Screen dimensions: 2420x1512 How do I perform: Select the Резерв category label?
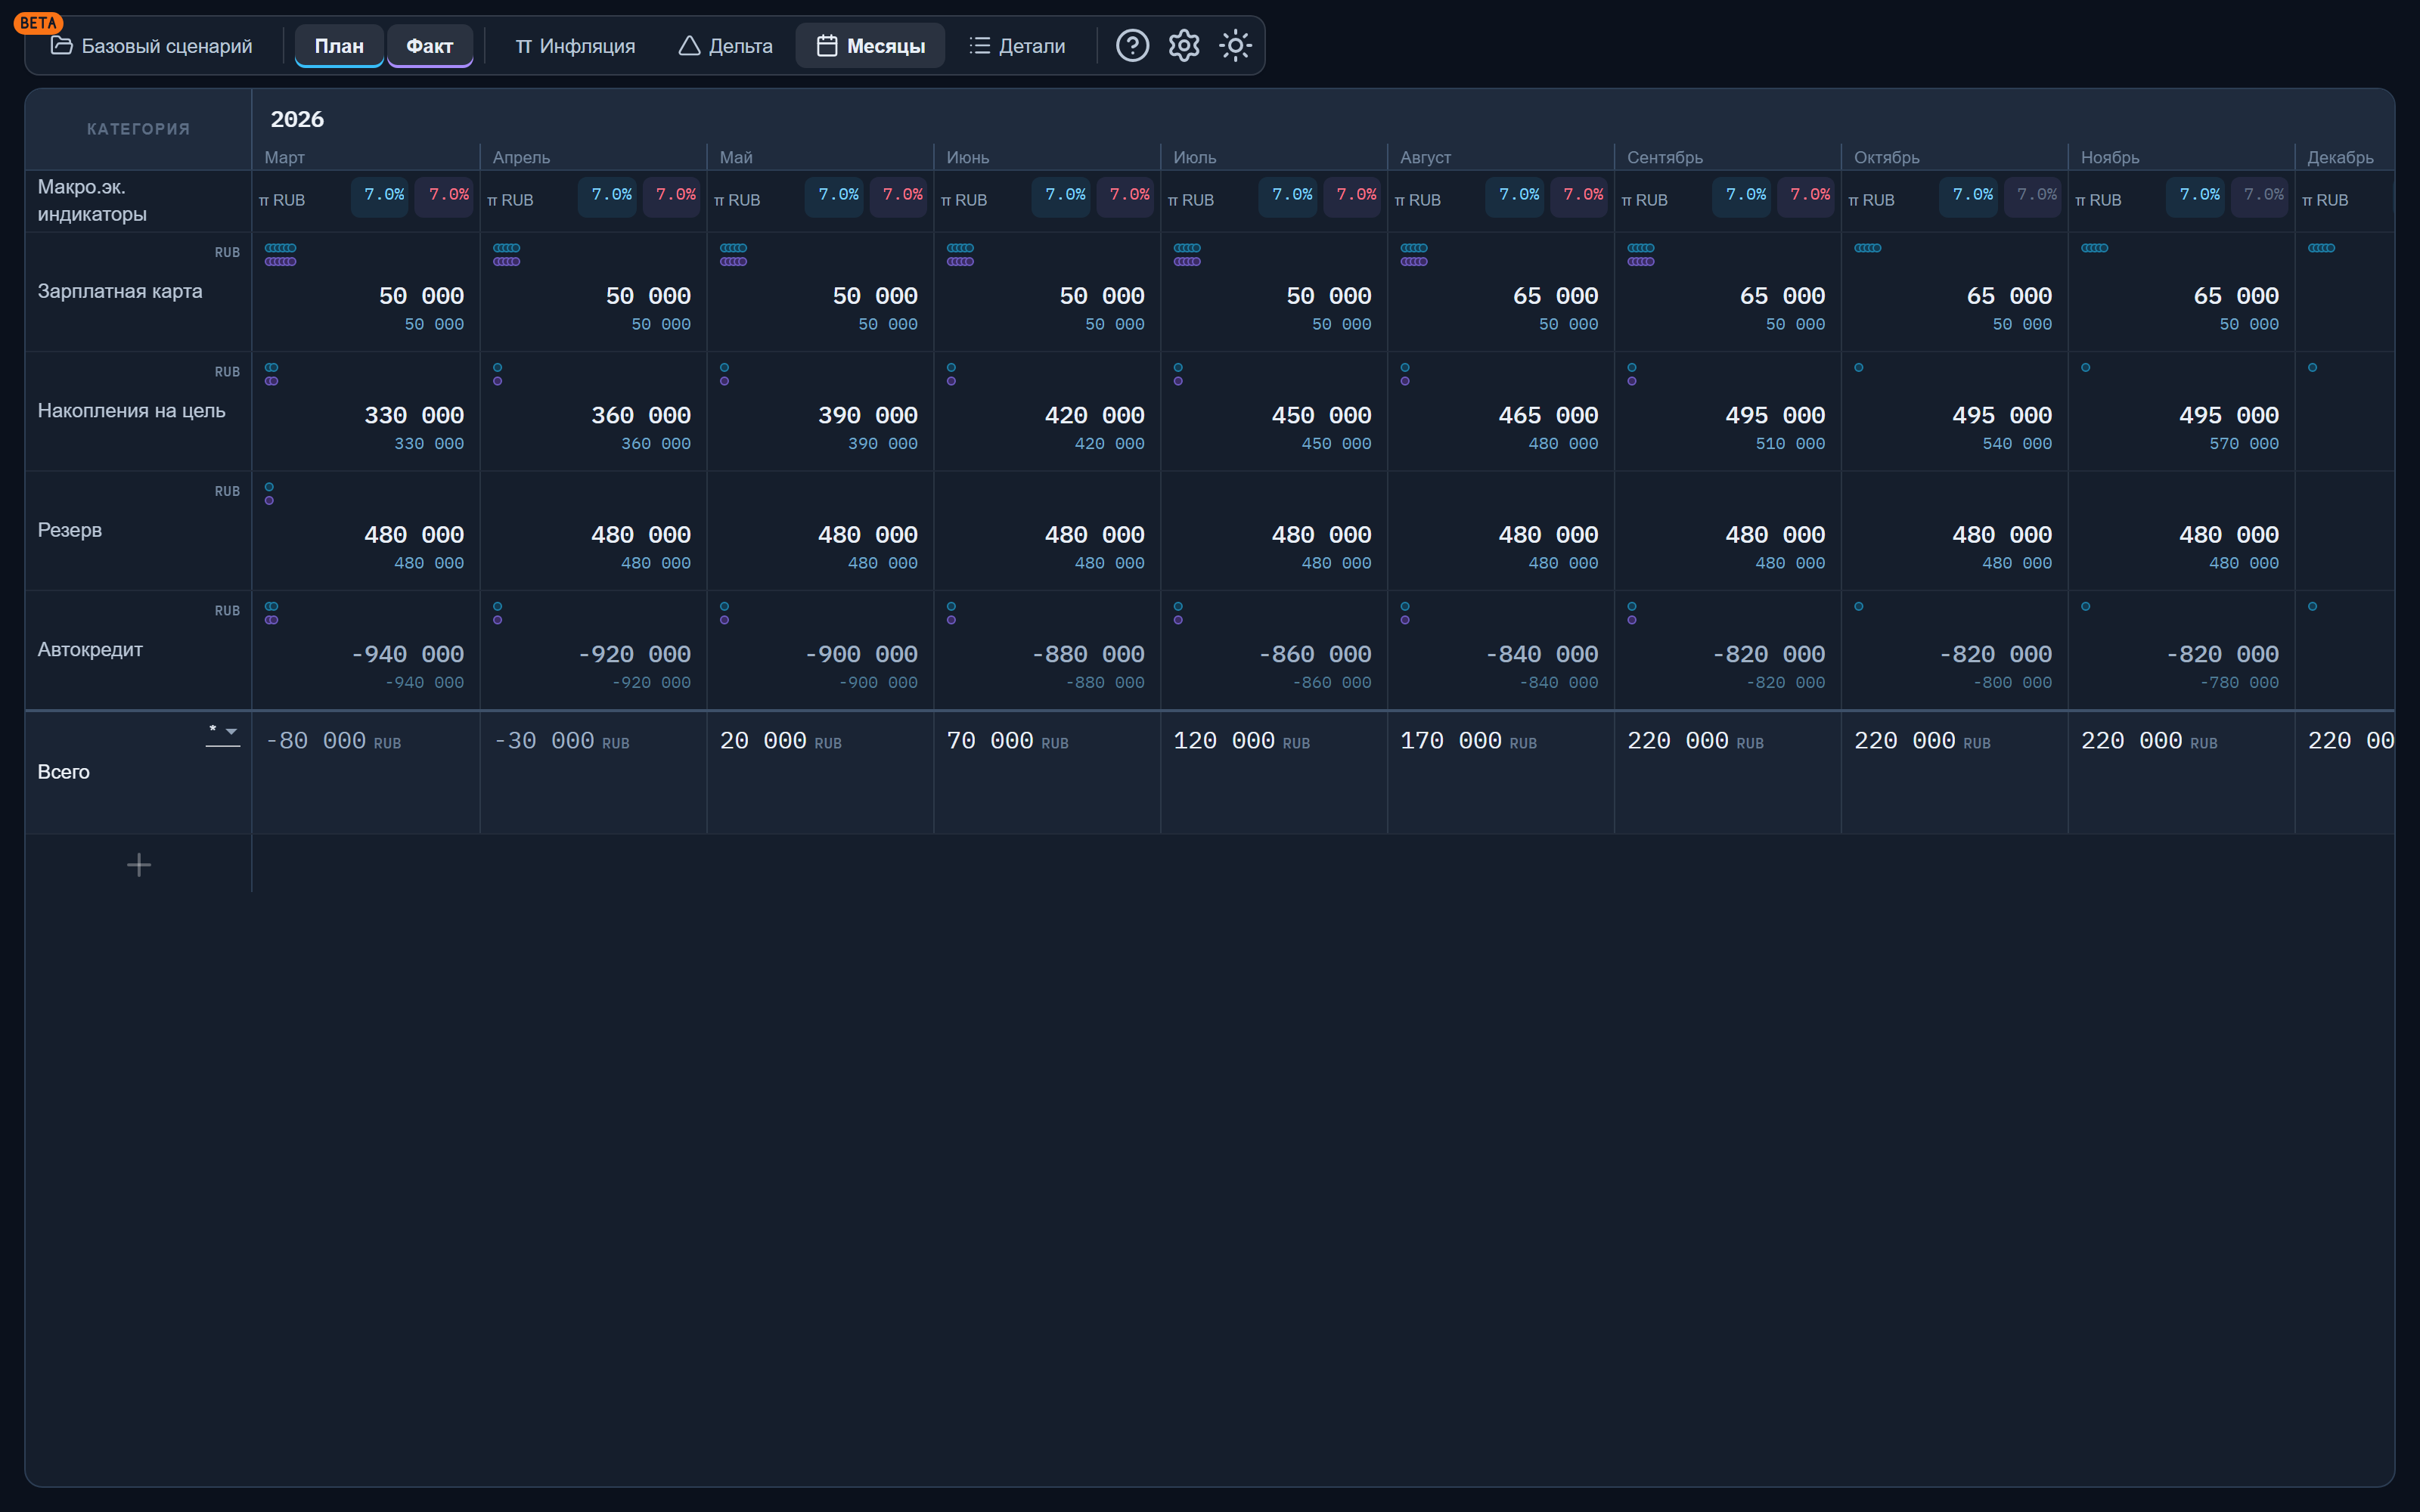[70, 530]
